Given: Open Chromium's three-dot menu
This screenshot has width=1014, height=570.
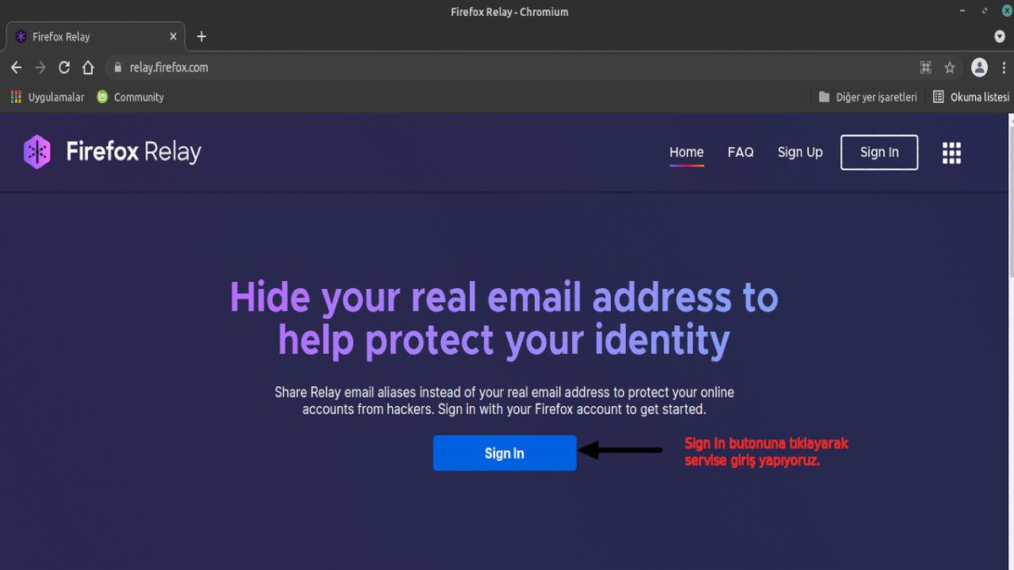Looking at the screenshot, I should 1002,67.
